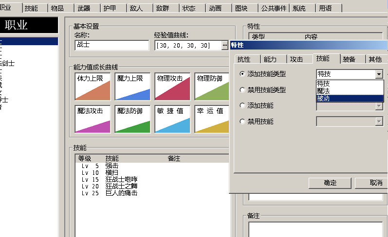Switch to the 其他 tab in 特性 dialog
Image resolution: width=388 pixels, height=237 pixels.
(x=377, y=59)
